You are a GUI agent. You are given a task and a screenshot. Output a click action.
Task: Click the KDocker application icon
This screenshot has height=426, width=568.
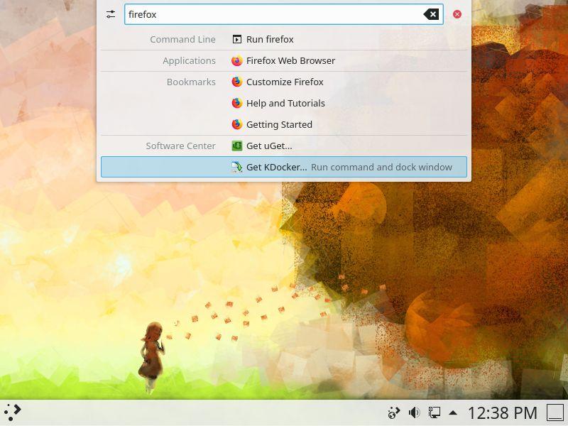(237, 167)
